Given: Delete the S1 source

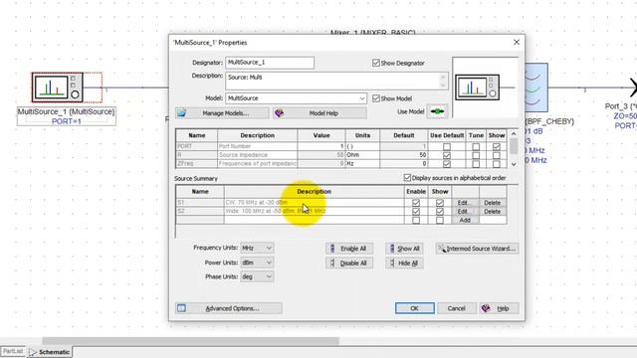Looking at the screenshot, I should [x=493, y=203].
